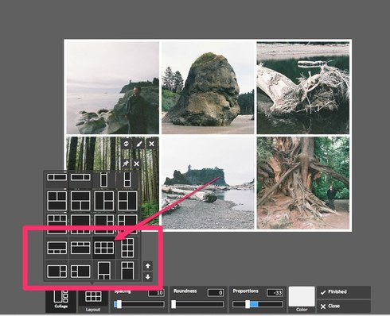This screenshot has width=390, height=316.
Task: Choose wide-left small-right two-cell strip layout
Action: [80, 177]
